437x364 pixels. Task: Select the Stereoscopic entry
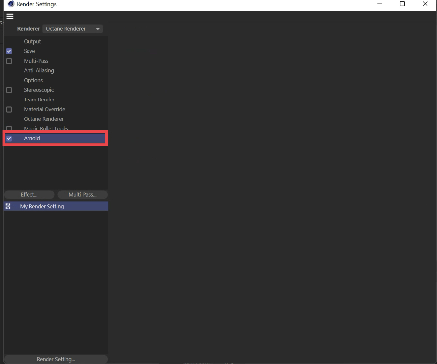coord(39,90)
